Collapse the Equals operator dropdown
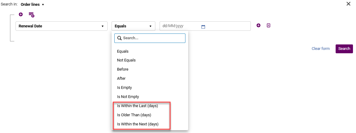Viewport: 356px width, 133px height. (x=133, y=26)
